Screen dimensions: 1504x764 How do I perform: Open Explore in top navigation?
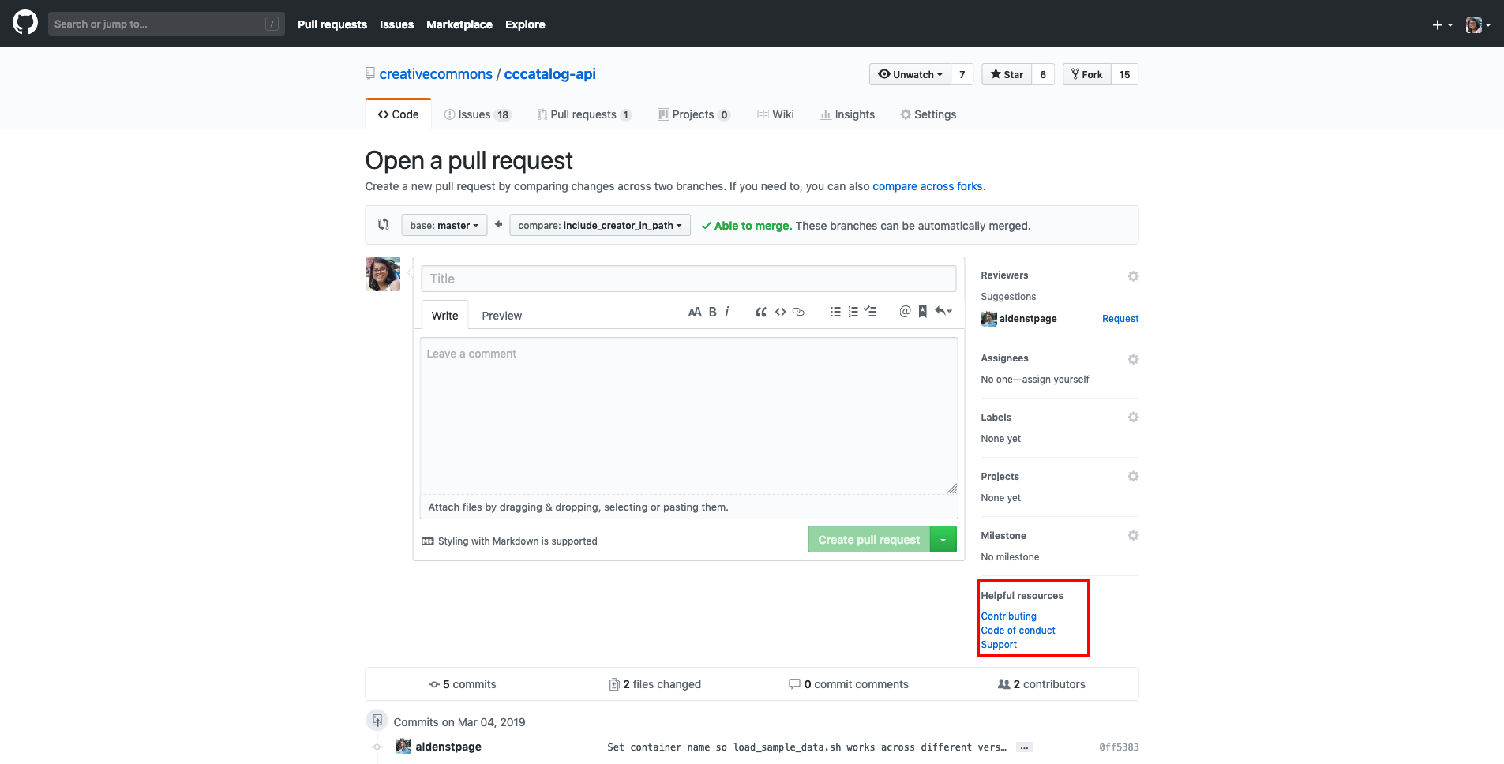[x=525, y=24]
